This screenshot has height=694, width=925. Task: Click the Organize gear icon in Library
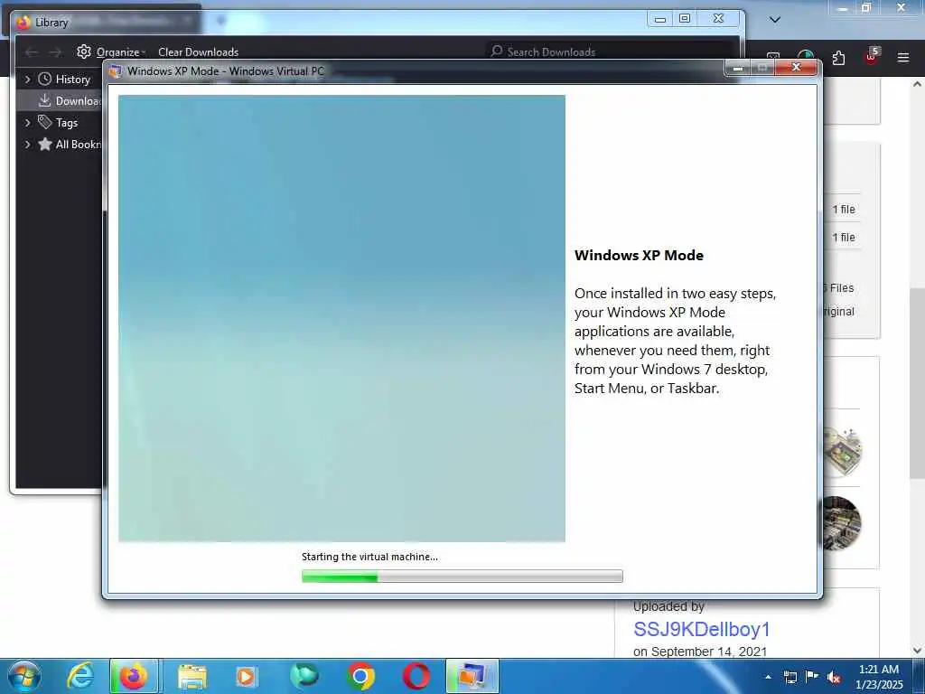84,52
